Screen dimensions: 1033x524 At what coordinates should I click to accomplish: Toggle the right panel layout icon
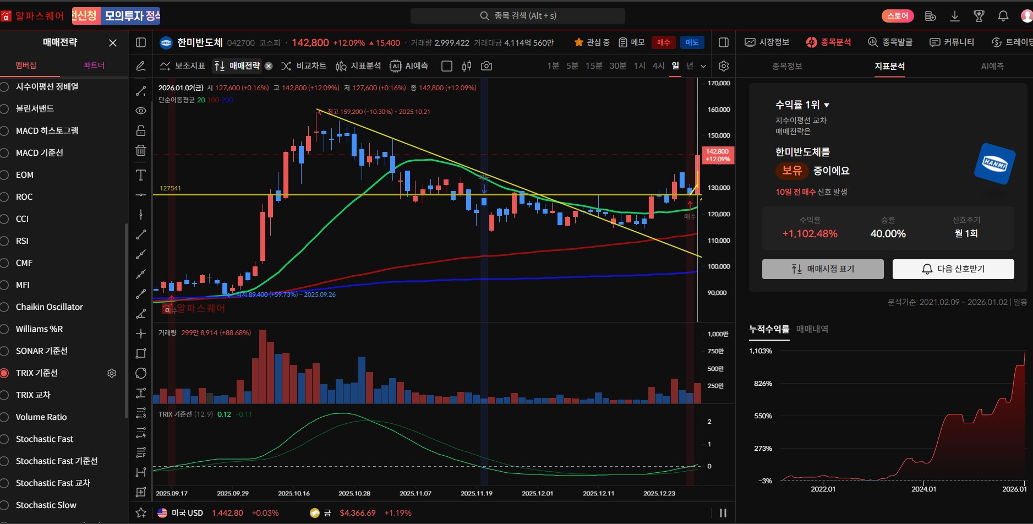click(x=724, y=42)
